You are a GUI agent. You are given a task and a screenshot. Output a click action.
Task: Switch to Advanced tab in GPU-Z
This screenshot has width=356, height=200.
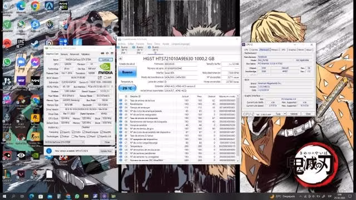74,54
